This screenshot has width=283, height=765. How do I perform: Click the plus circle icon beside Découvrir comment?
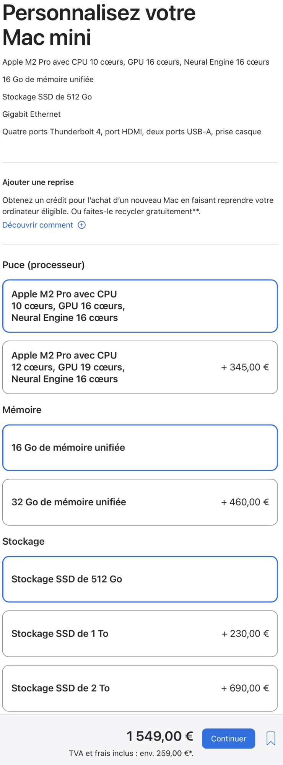82,225
